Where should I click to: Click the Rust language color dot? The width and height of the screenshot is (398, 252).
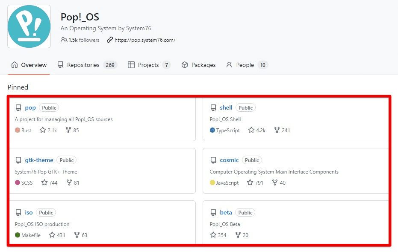pos(18,130)
